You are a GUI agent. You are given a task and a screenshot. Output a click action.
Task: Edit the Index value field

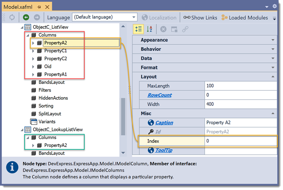coord(241,141)
